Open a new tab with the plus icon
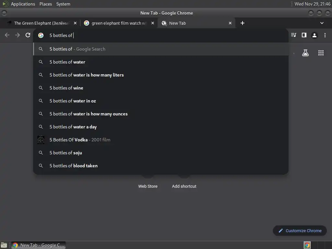The image size is (332, 249). [243, 23]
